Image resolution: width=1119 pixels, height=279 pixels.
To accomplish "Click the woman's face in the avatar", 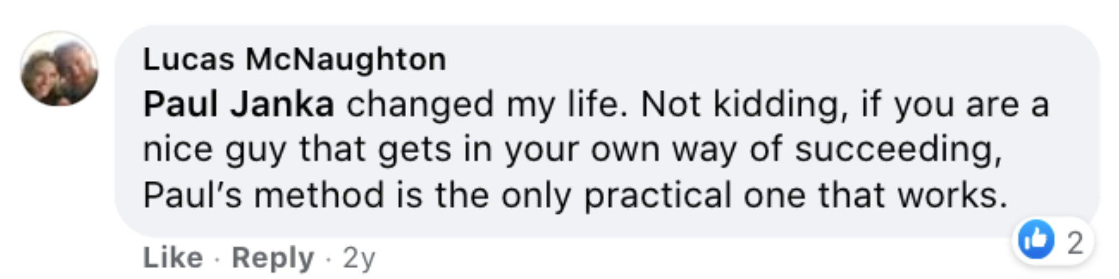I will tap(39, 75).
